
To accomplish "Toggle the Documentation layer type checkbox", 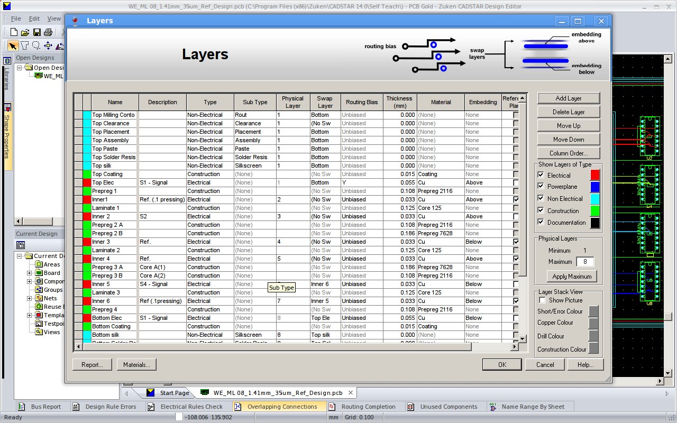I will 541,222.
